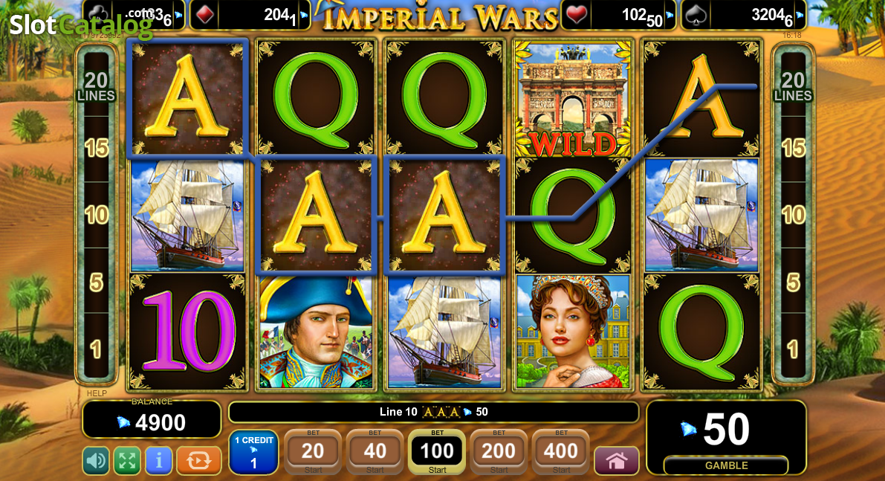The image size is (885, 481).
Task: Open the spades jackpot level panel
Action: tap(743, 16)
